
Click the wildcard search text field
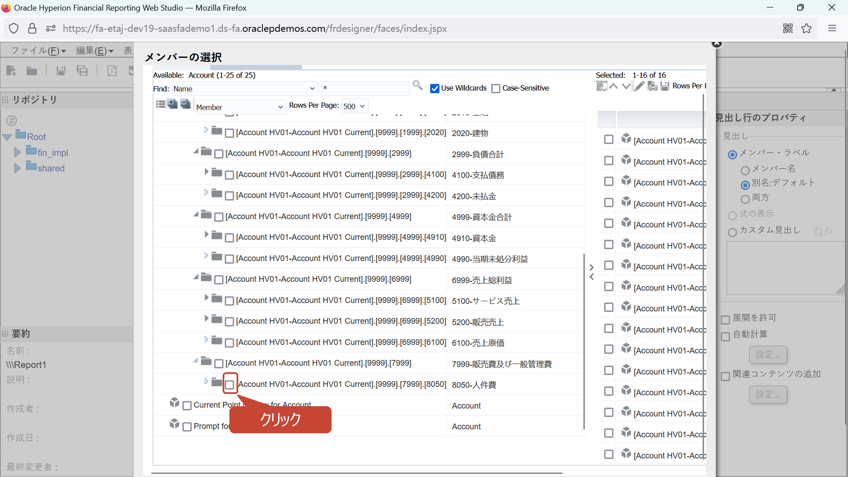(365, 88)
